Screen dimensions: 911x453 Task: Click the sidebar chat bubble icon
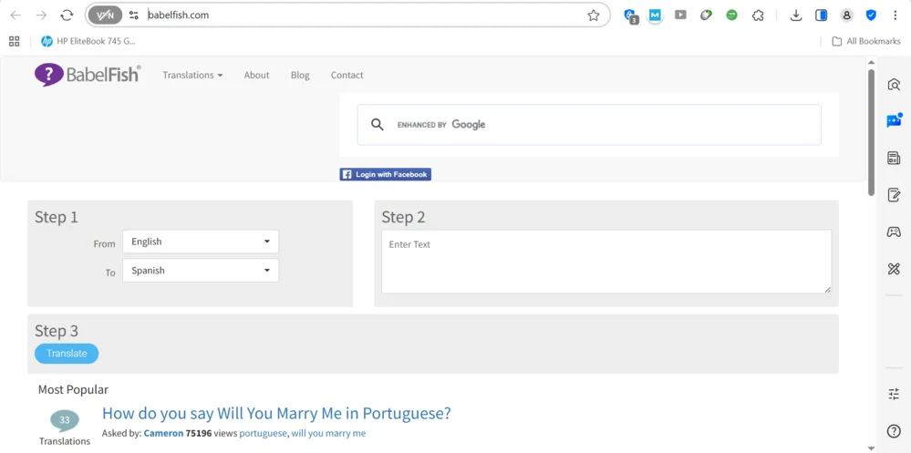point(894,121)
